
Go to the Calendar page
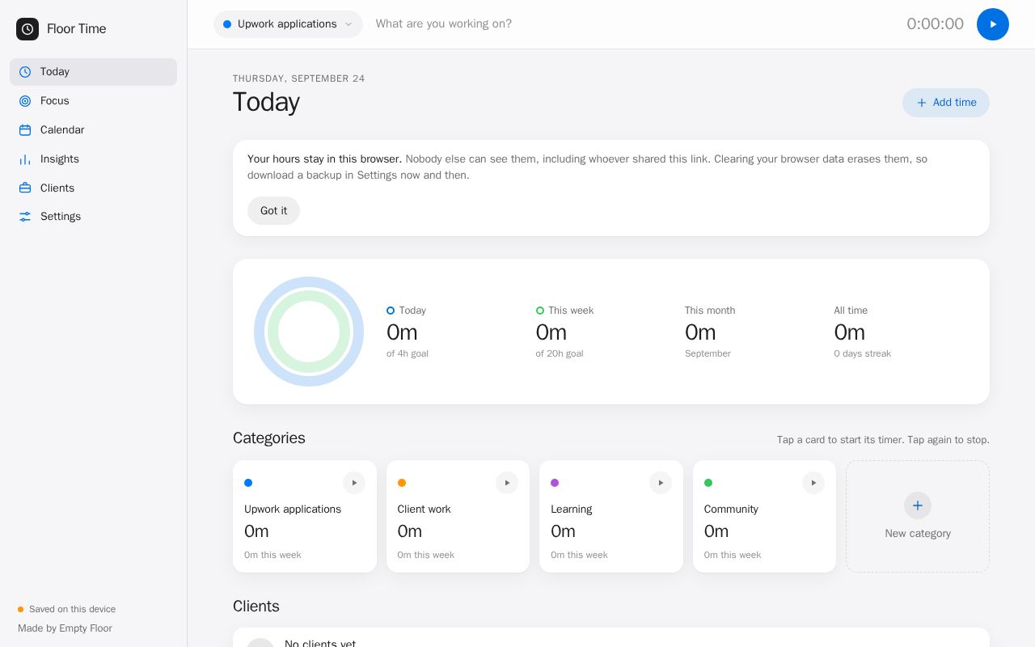tap(93, 130)
